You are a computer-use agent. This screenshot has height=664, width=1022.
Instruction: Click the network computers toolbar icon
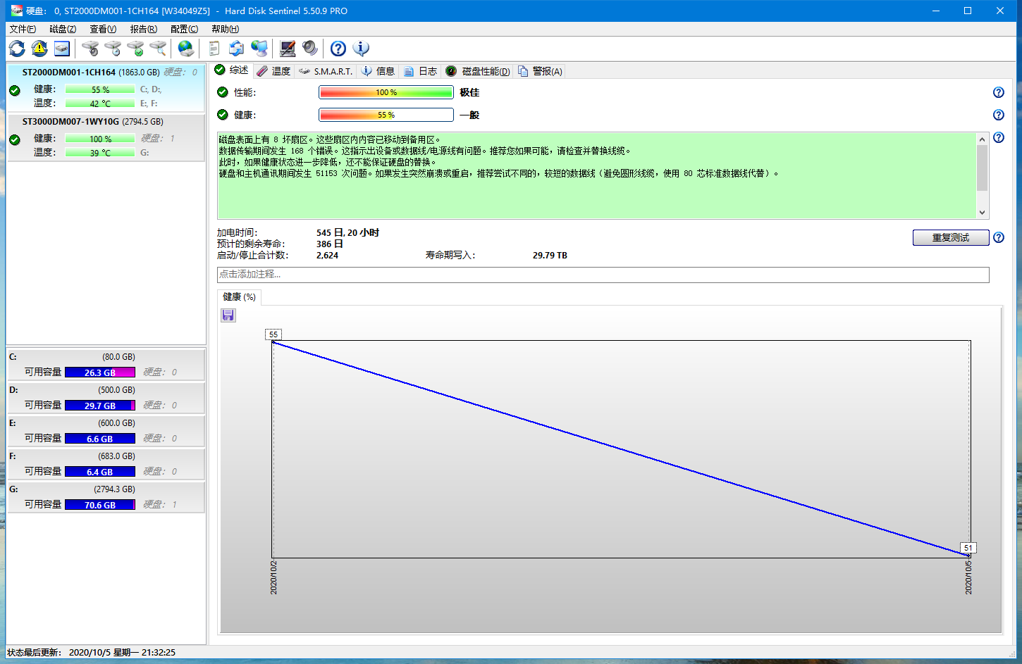pos(259,49)
